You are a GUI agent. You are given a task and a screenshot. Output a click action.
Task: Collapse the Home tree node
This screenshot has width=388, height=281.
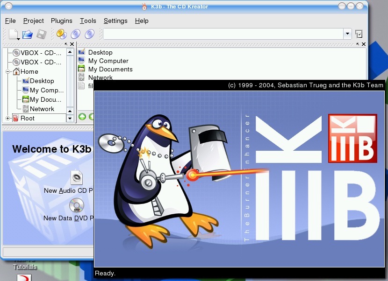[8, 72]
